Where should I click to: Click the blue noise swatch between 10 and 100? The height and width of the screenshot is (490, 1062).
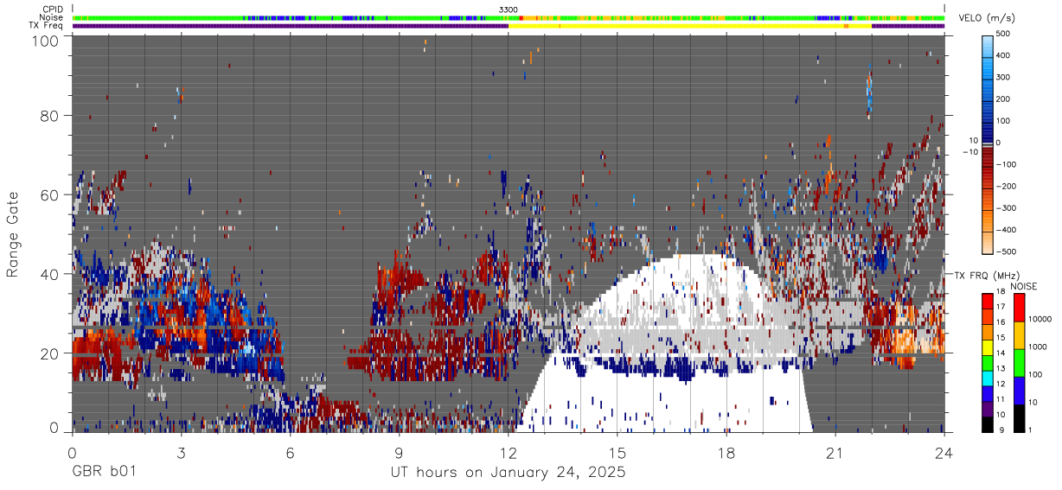pos(1019,391)
